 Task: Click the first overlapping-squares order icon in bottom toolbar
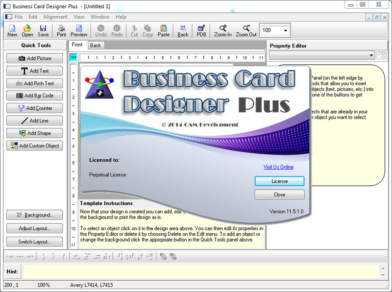click(x=163, y=257)
